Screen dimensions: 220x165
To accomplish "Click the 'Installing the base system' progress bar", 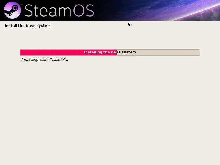I will pos(110,52).
